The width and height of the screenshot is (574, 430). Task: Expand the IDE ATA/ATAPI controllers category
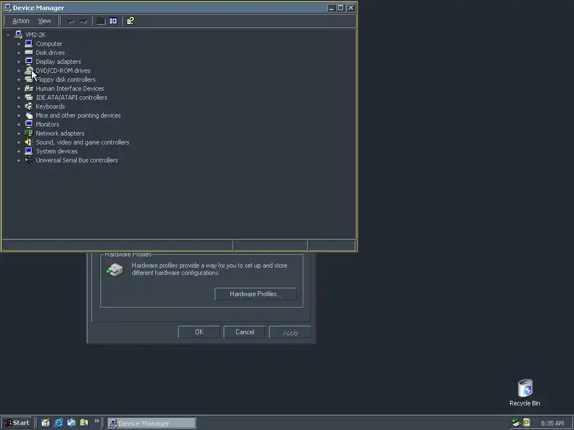click(18, 97)
